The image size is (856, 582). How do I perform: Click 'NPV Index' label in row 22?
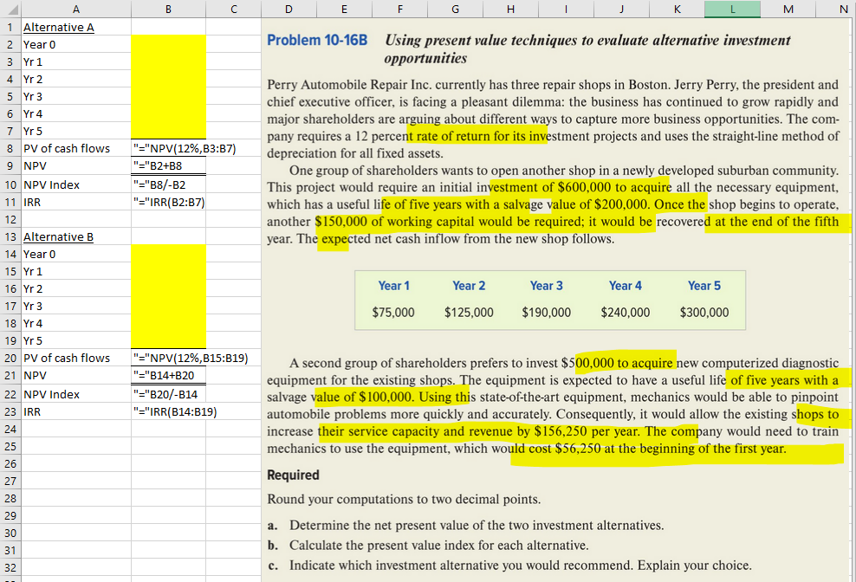[x=51, y=394]
